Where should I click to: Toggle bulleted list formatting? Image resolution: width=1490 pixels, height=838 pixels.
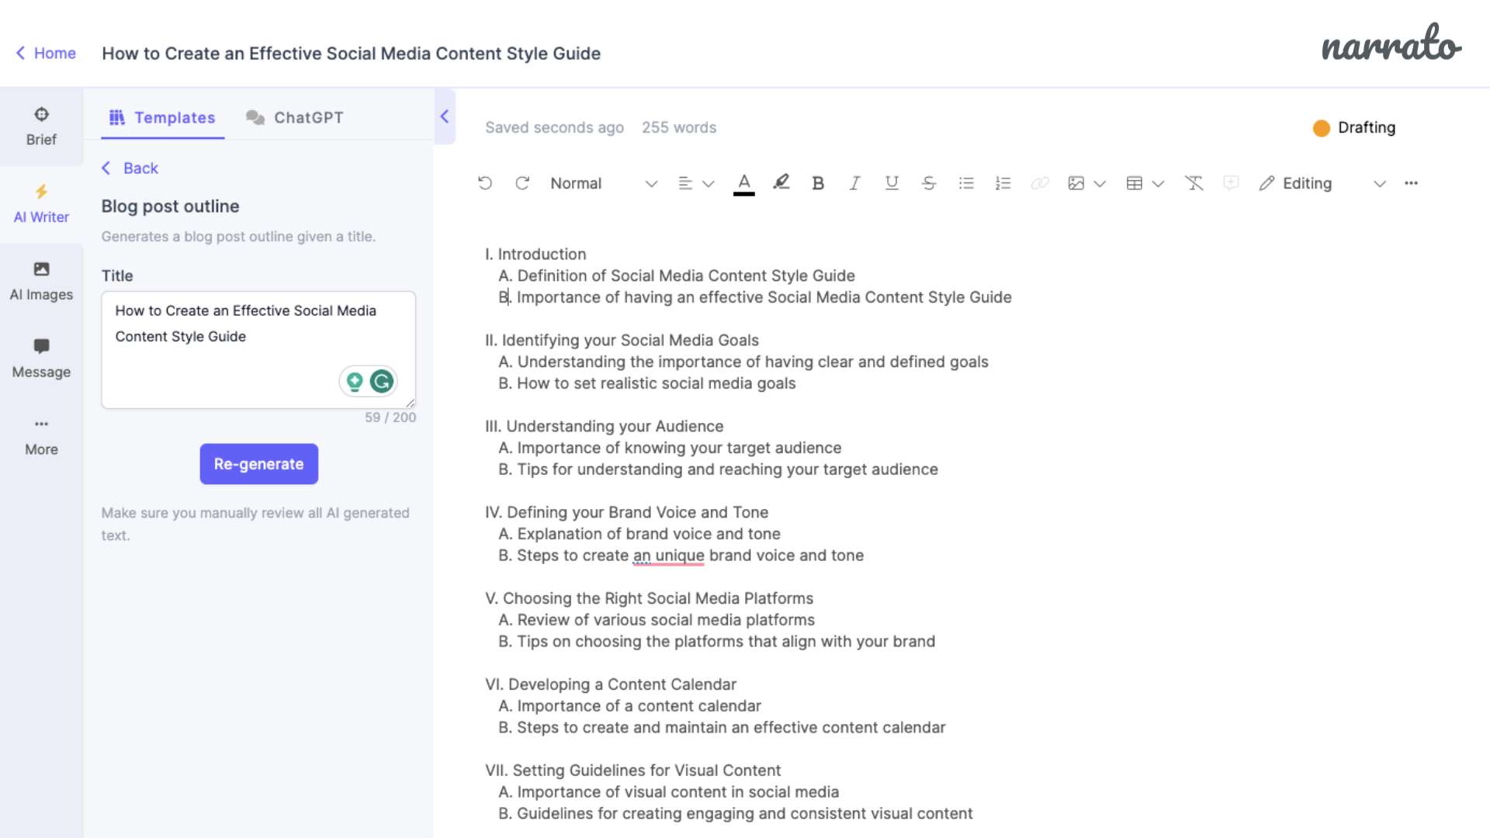[x=965, y=183]
